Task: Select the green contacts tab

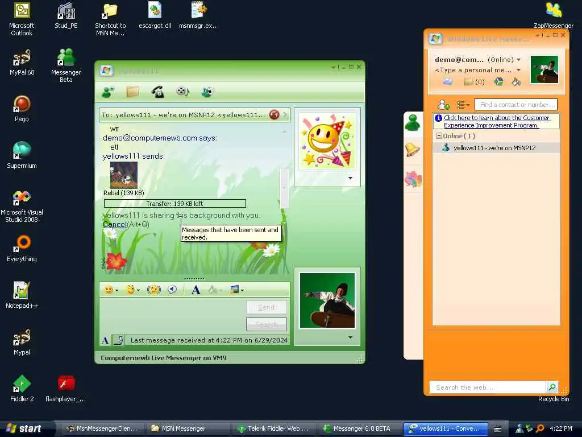Action: click(413, 123)
